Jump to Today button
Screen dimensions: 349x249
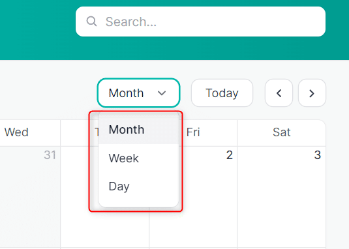[222, 93]
